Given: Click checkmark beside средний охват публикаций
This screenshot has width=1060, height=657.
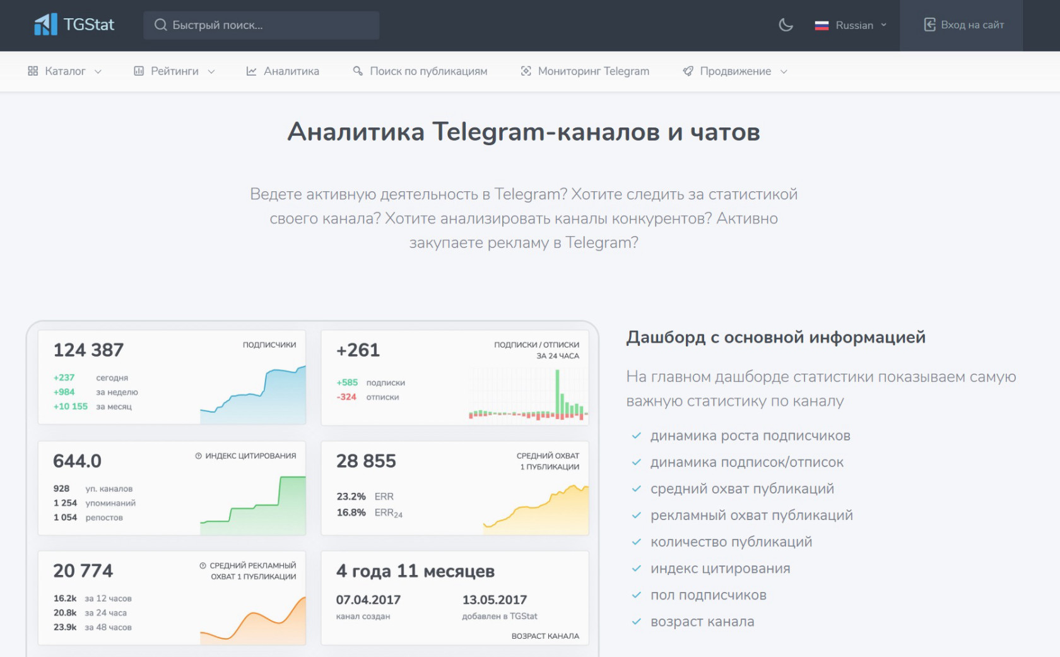Looking at the screenshot, I should (636, 488).
